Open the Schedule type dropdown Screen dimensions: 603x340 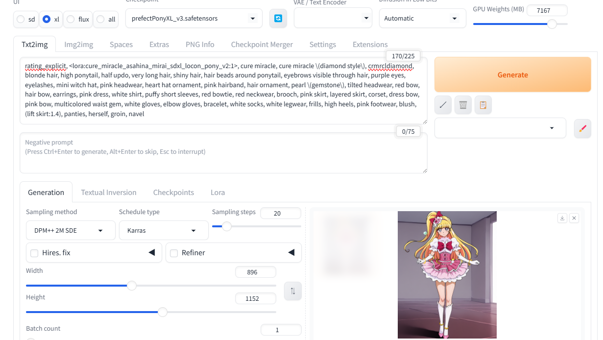pos(164,230)
